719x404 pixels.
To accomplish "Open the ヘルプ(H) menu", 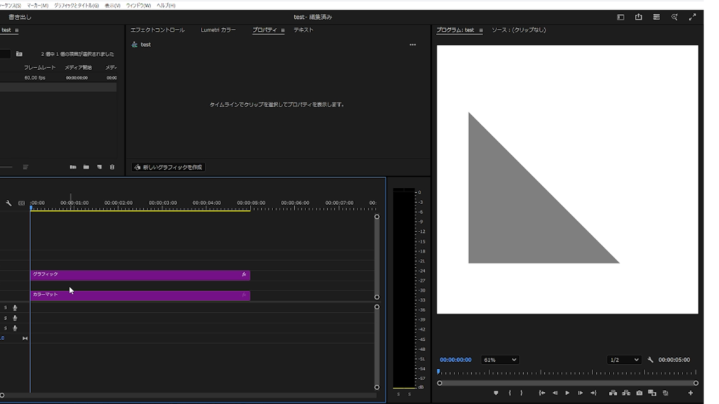I will click(166, 6).
